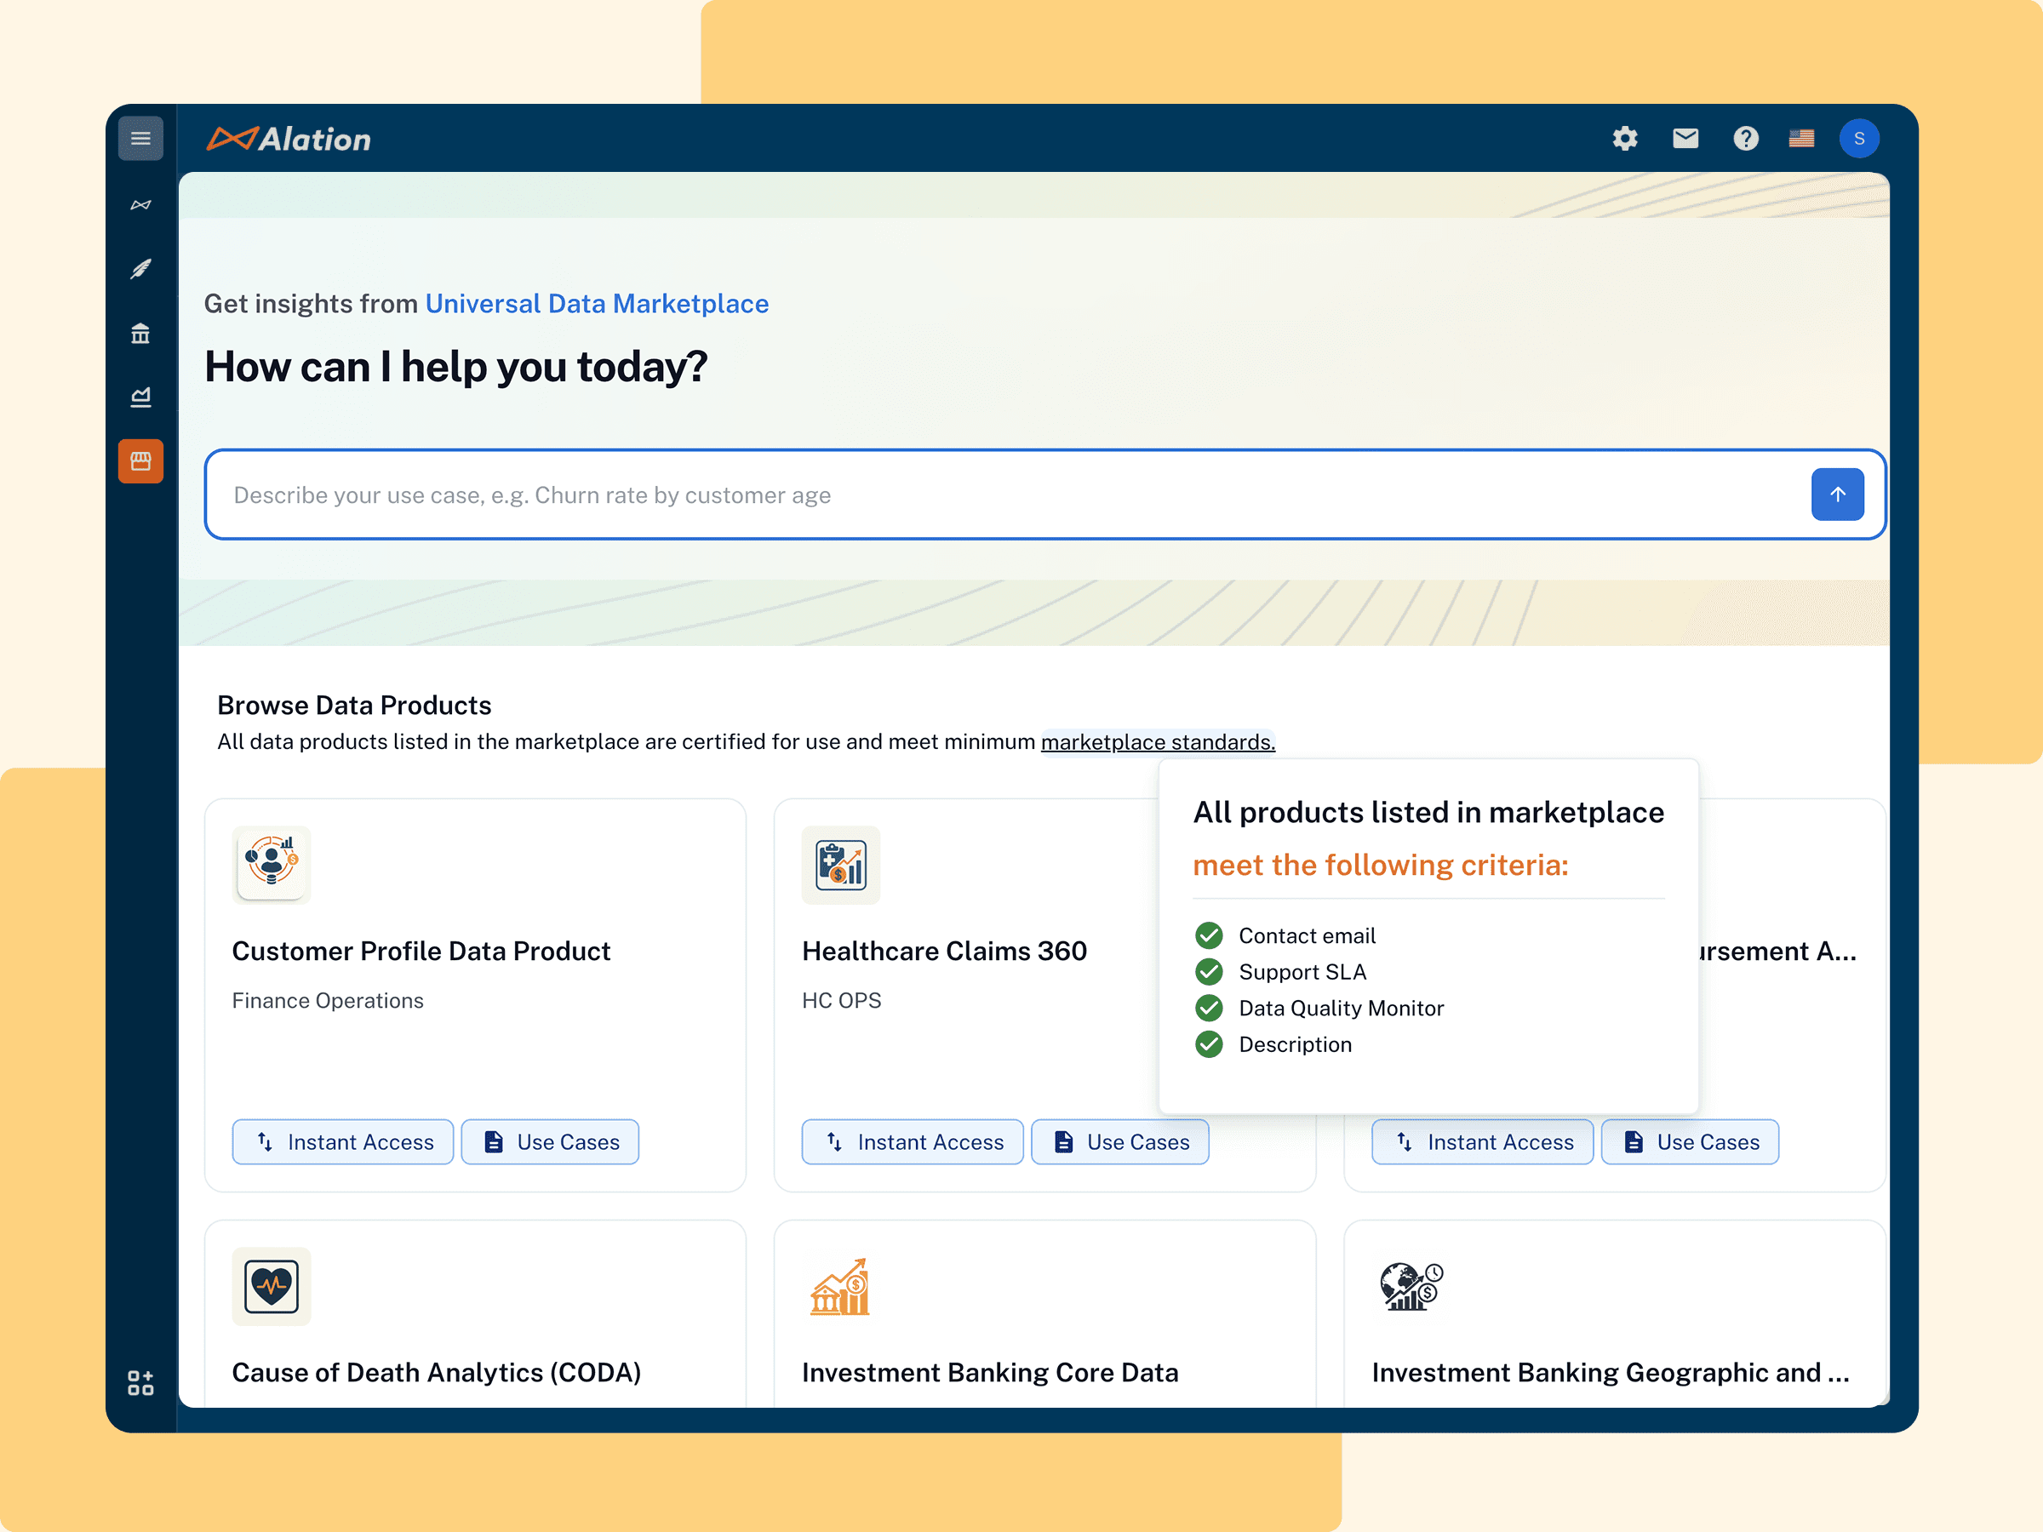Open the mail envelope icon
2043x1532 pixels.
coord(1685,139)
